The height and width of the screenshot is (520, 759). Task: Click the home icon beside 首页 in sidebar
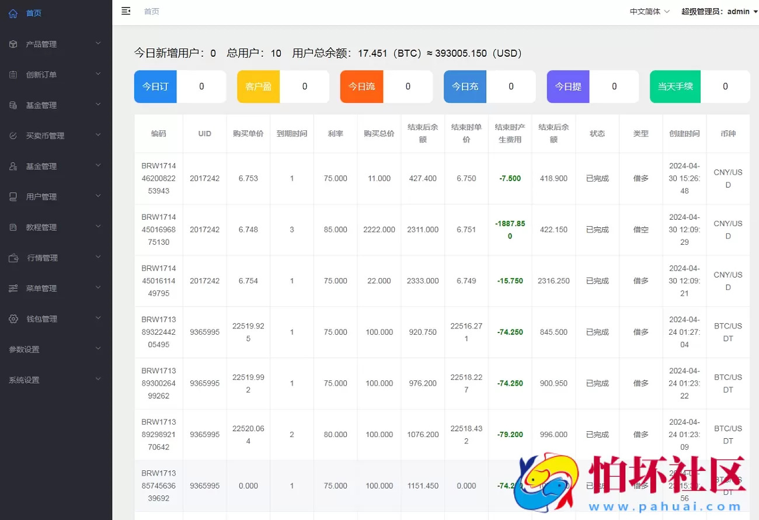click(x=13, y=13)
